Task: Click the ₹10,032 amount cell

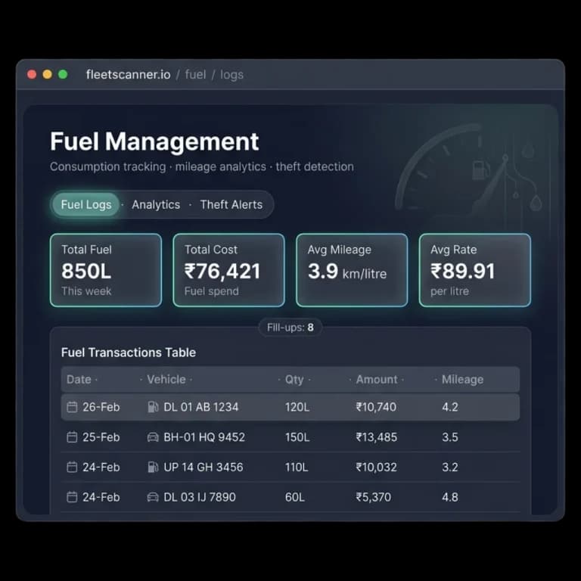Action: pyautogui.click(x=377, y=467)
